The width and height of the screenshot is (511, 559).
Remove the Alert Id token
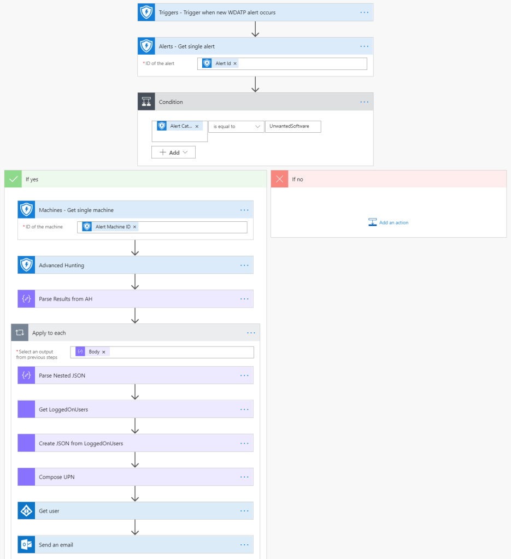click(x=236, y=64)
